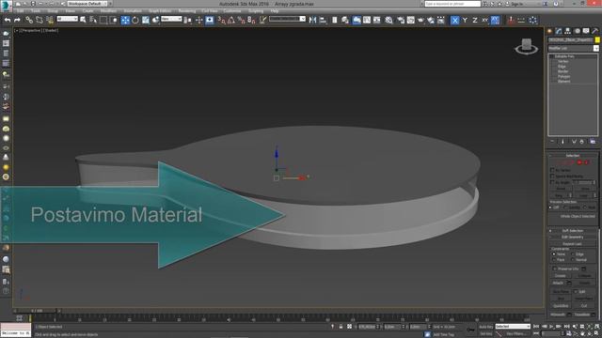This screenshot has width=602, height=338.
Task: Open the Rendering menu
Action: tap(187, 11)
